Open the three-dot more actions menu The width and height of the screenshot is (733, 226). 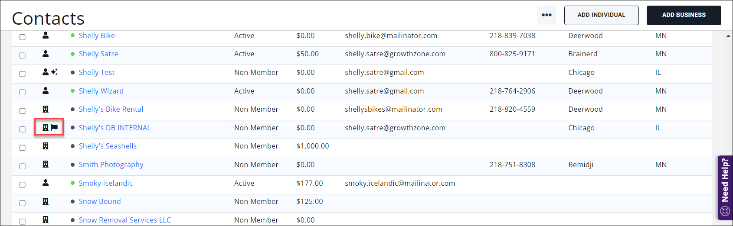coord(546,15)
